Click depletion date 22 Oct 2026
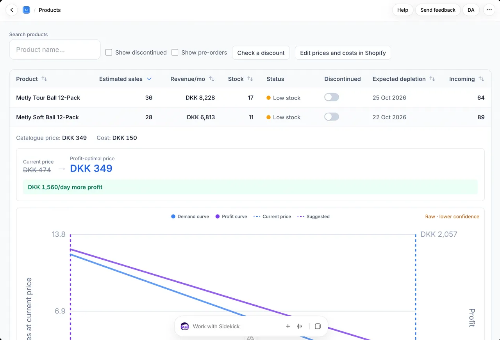Viewport: 500px width, 340px height. (x=389, y=117)
